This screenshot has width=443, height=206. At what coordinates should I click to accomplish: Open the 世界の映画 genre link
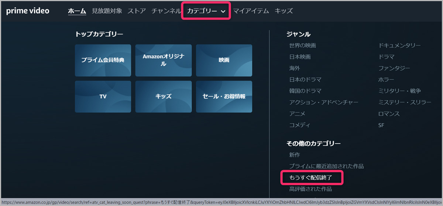(x=303, y=45)
